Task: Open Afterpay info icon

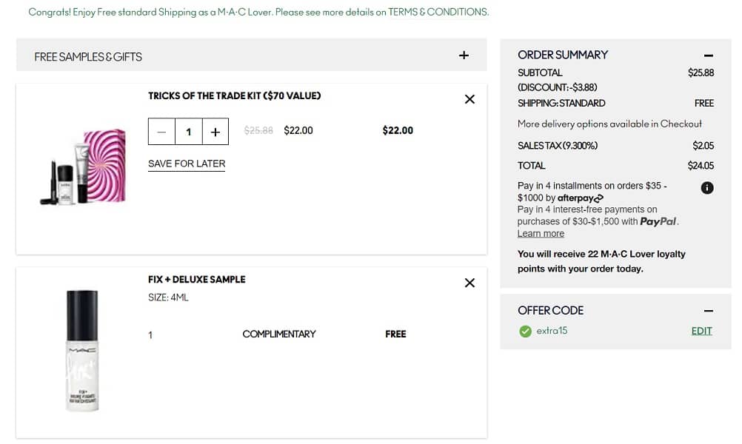Action: pos(707,188)
